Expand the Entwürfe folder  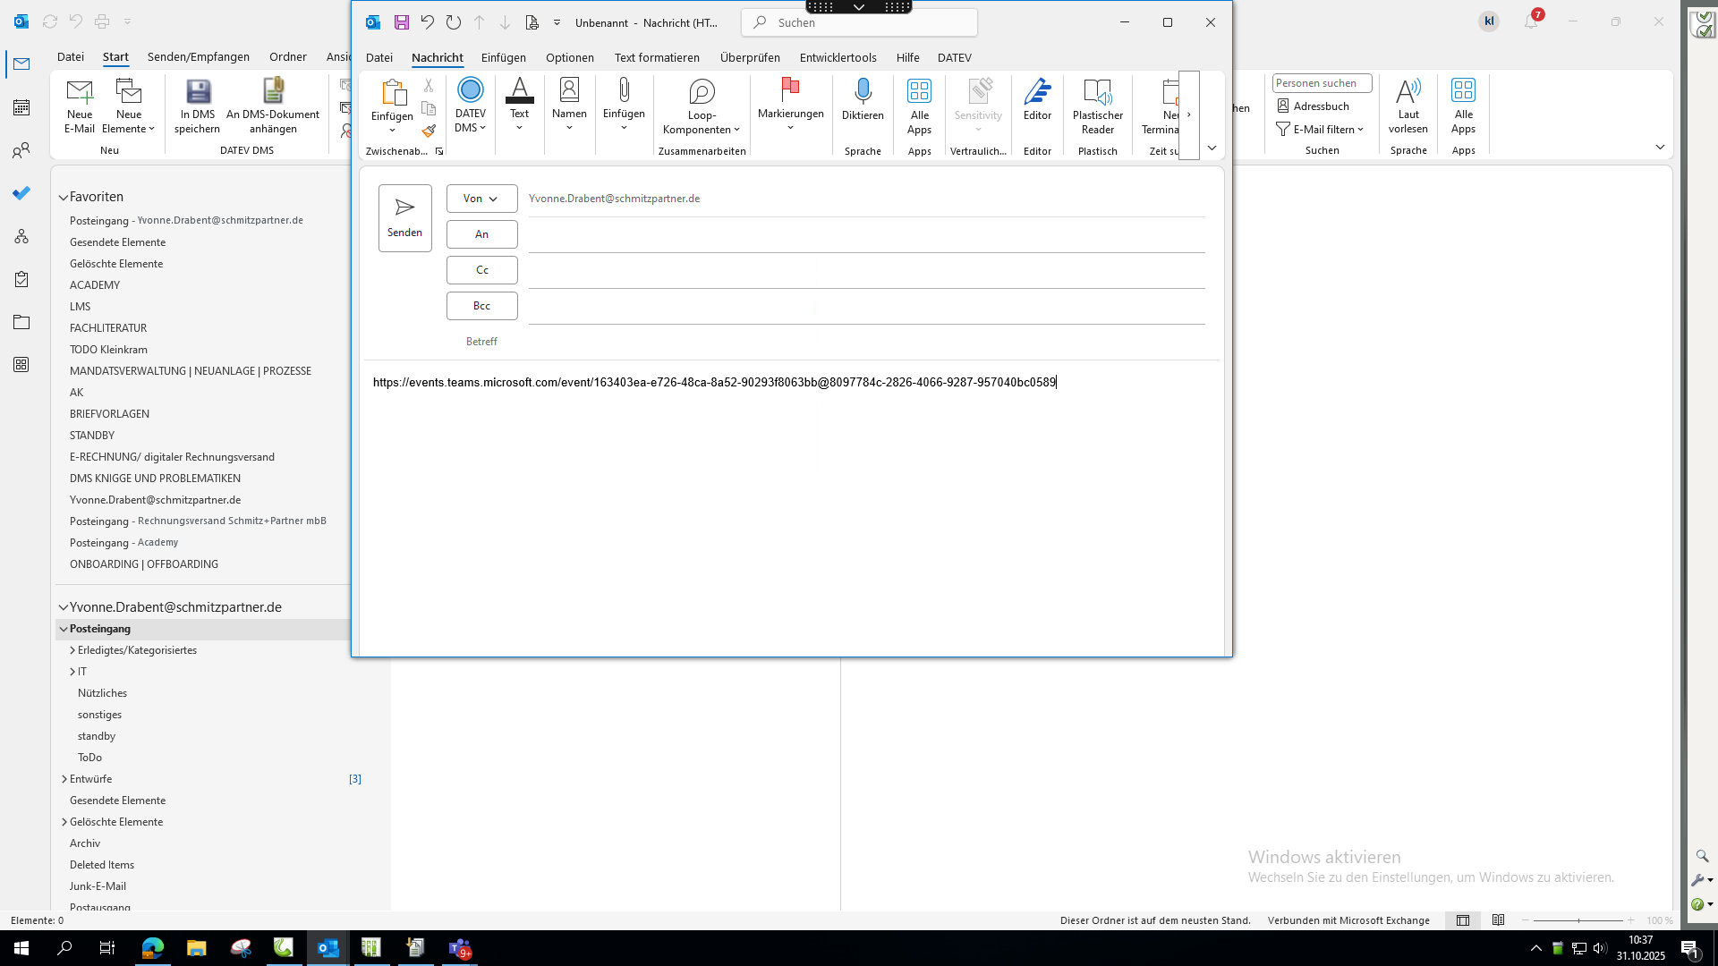[64, 779]
